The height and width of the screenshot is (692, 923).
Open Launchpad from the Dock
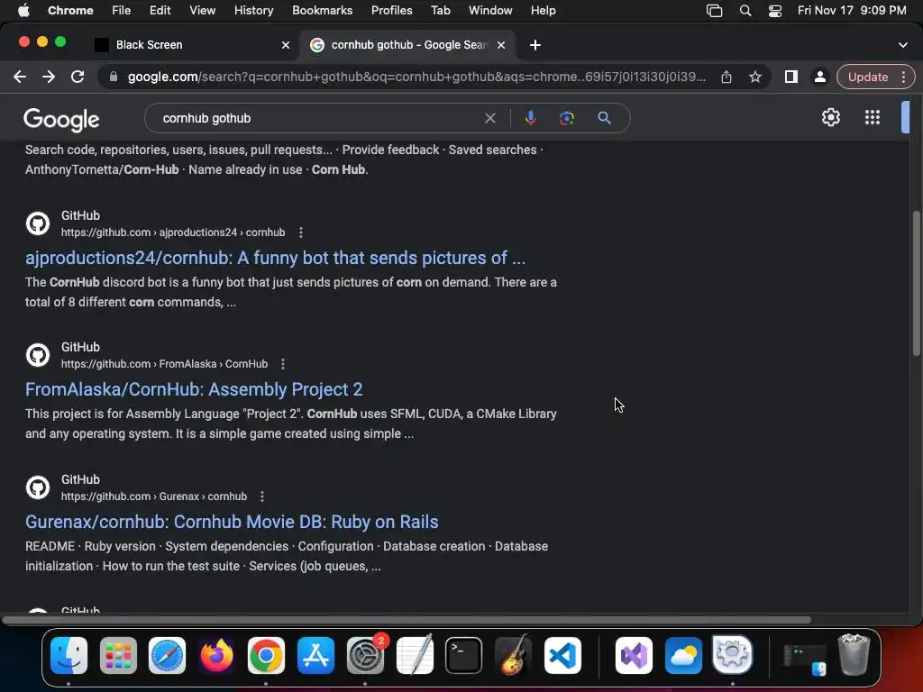[x=118, y=655]
